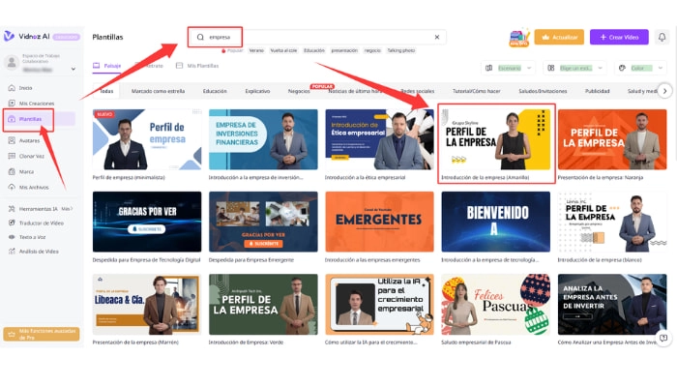Open the Elige un estilo dropdown
This screenshot has width=677, height=387.
tap(574, 68)
